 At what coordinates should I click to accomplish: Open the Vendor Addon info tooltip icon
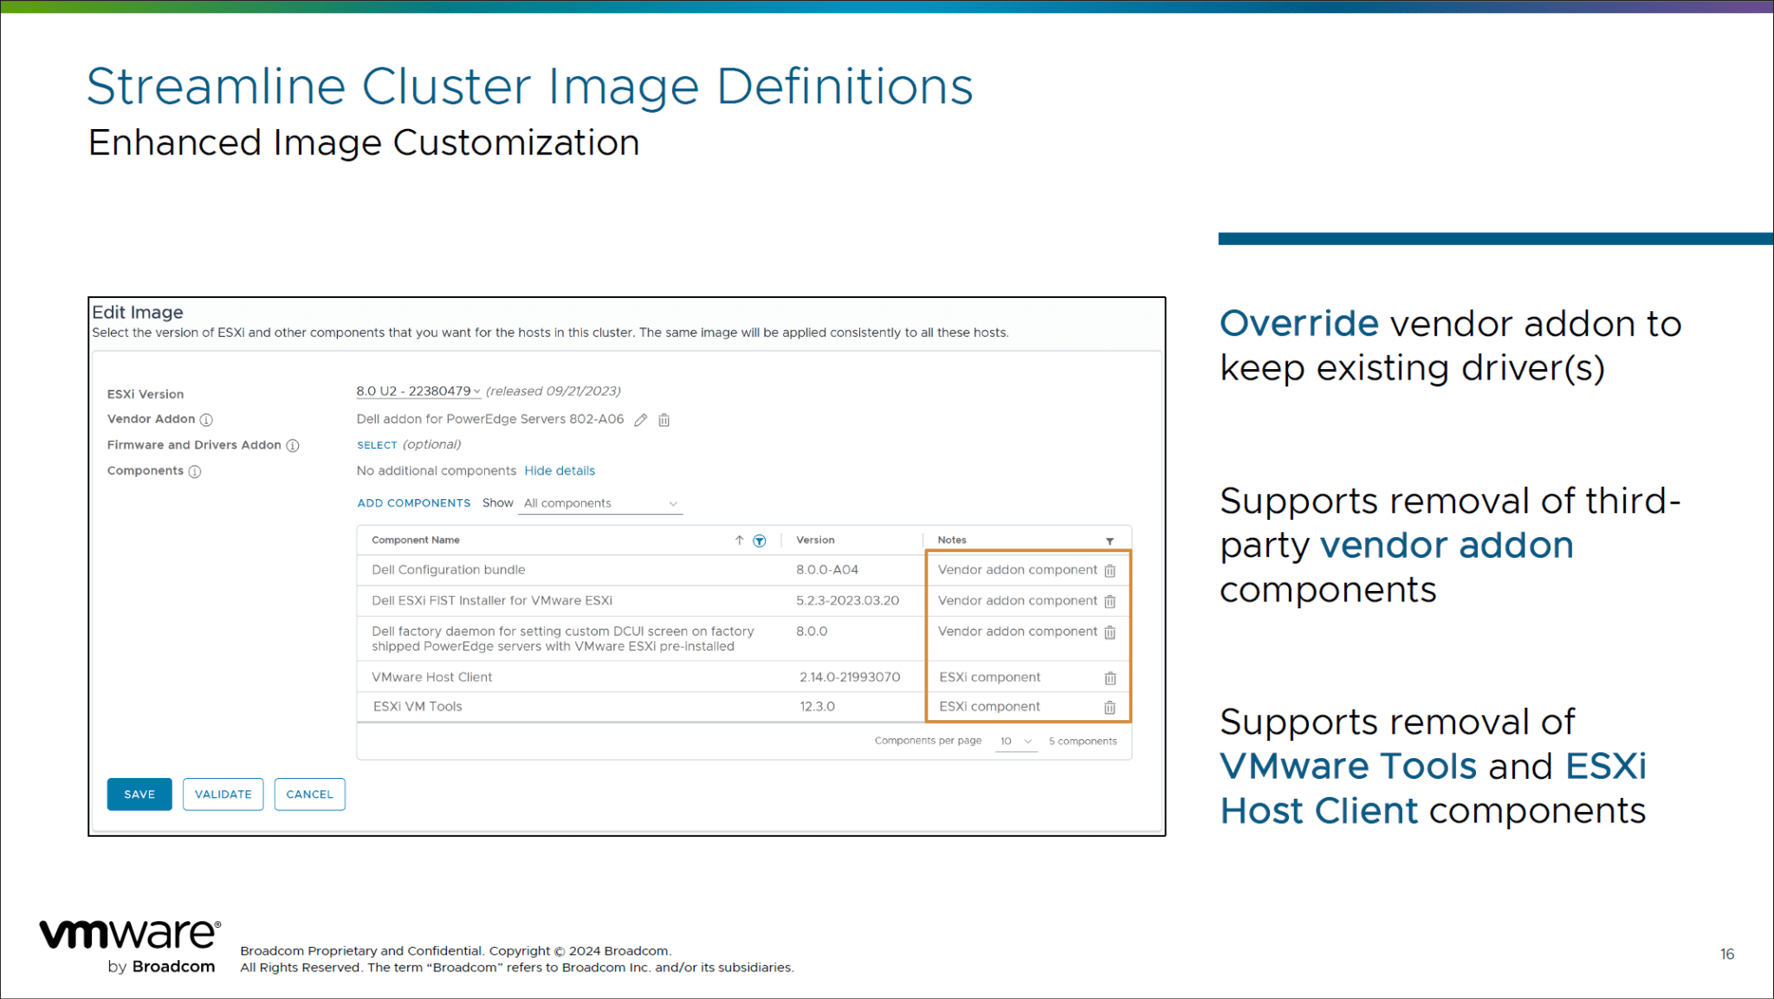pos(205,419)
